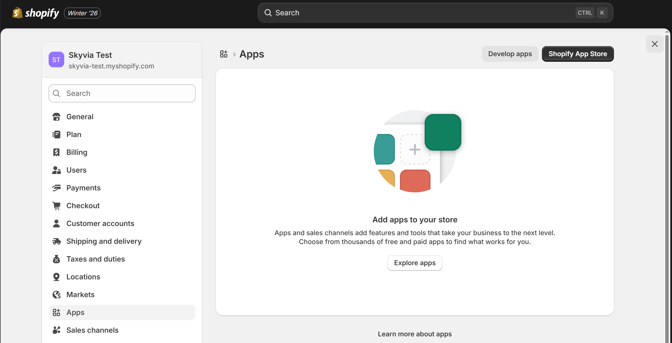The width and height of the screenshot is (672, 343).
Task: Click the Apps grid icon in the breadcrumb
Action: coord(223,54)
